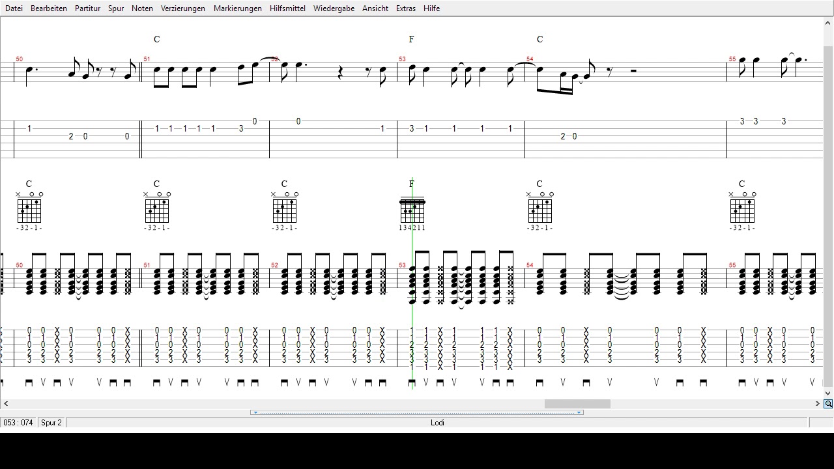This screenshot has width=834, height=469.
Task: Open the Bearbeiten menu
Action: (x=49, y=8)
